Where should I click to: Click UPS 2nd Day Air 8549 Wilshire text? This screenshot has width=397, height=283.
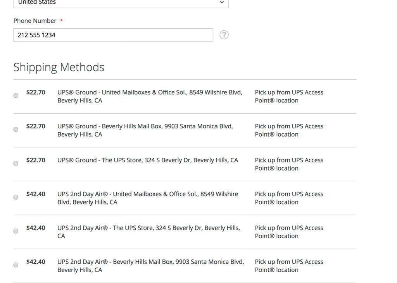pyautogui.click(x=148, y=198)
